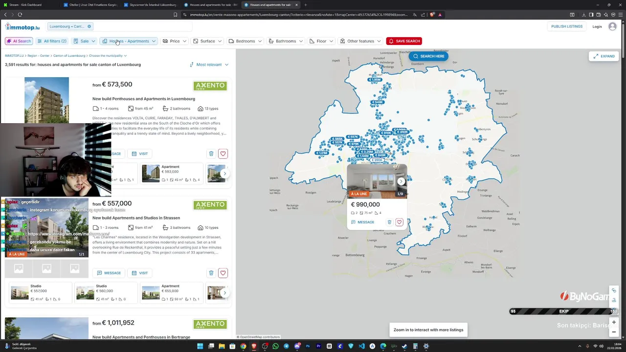This screenshot has width=626, height=352.
Task: Save the €990,000 popup listing heart icon
Action: pos(399,222)
